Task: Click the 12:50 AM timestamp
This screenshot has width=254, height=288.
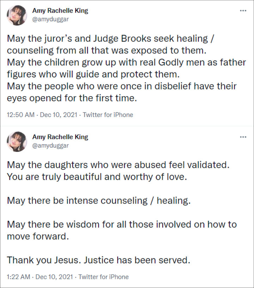Action: pos(20,115)
